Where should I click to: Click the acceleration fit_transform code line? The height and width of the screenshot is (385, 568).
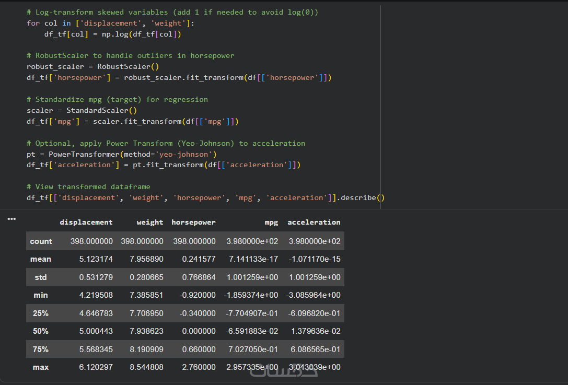(164, 165)
